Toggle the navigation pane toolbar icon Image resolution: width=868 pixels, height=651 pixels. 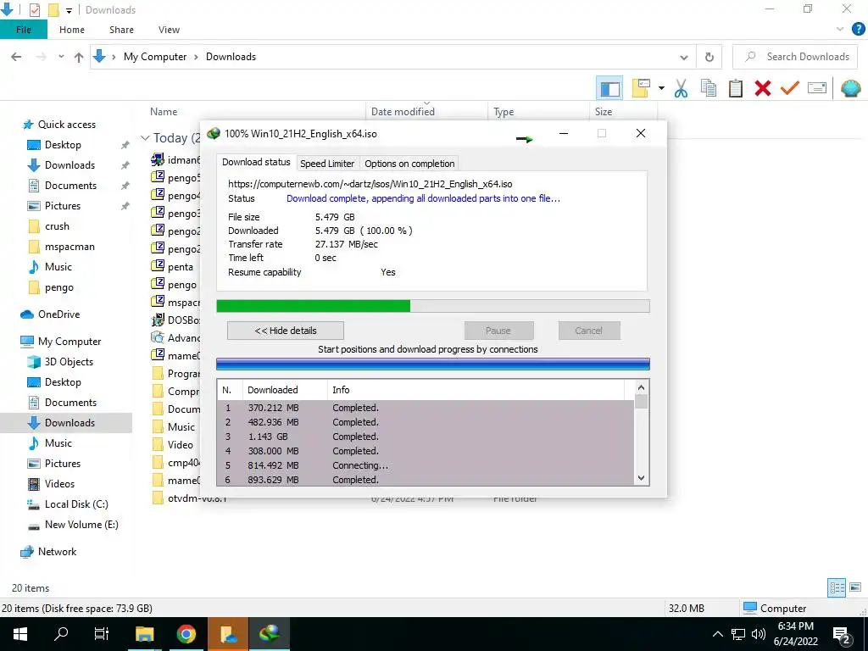click(609, 88)
